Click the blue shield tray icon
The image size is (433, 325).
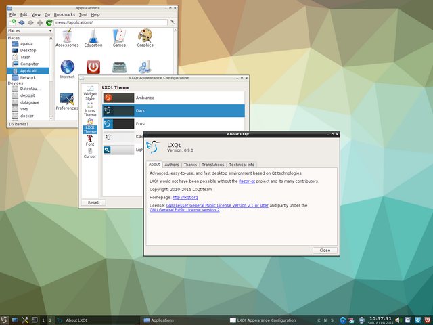(418, 320)
